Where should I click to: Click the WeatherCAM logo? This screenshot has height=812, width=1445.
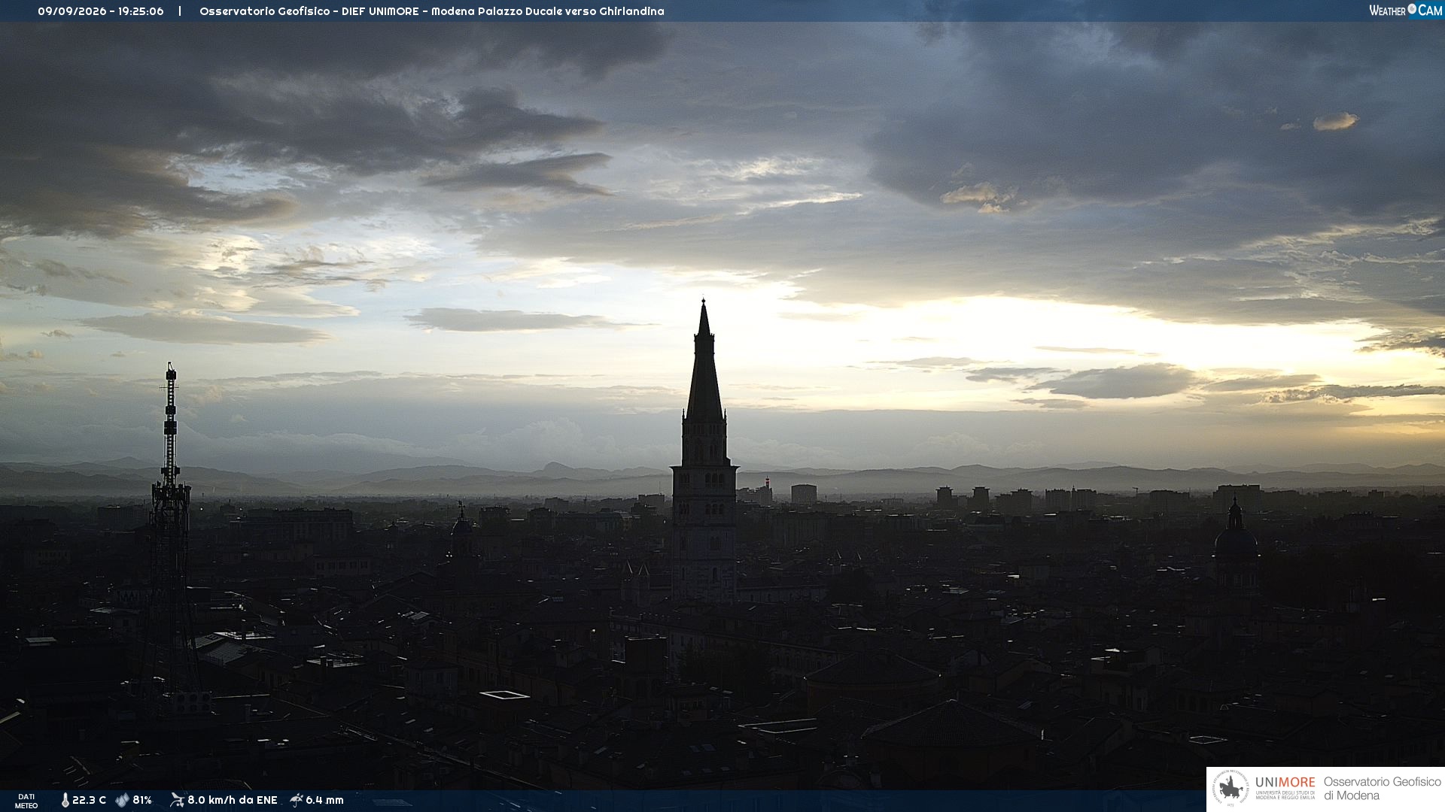click(1405, 11)
